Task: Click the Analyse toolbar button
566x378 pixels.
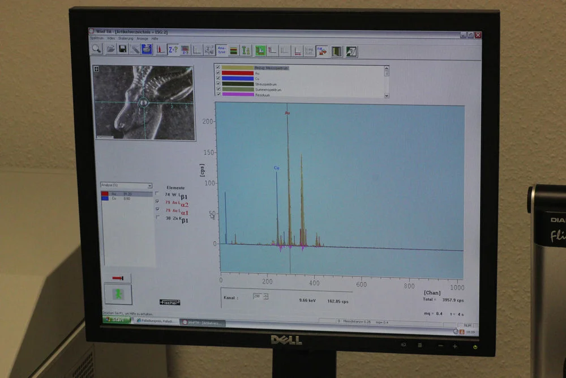Action: pyautogui.click(x=221, y=50)
